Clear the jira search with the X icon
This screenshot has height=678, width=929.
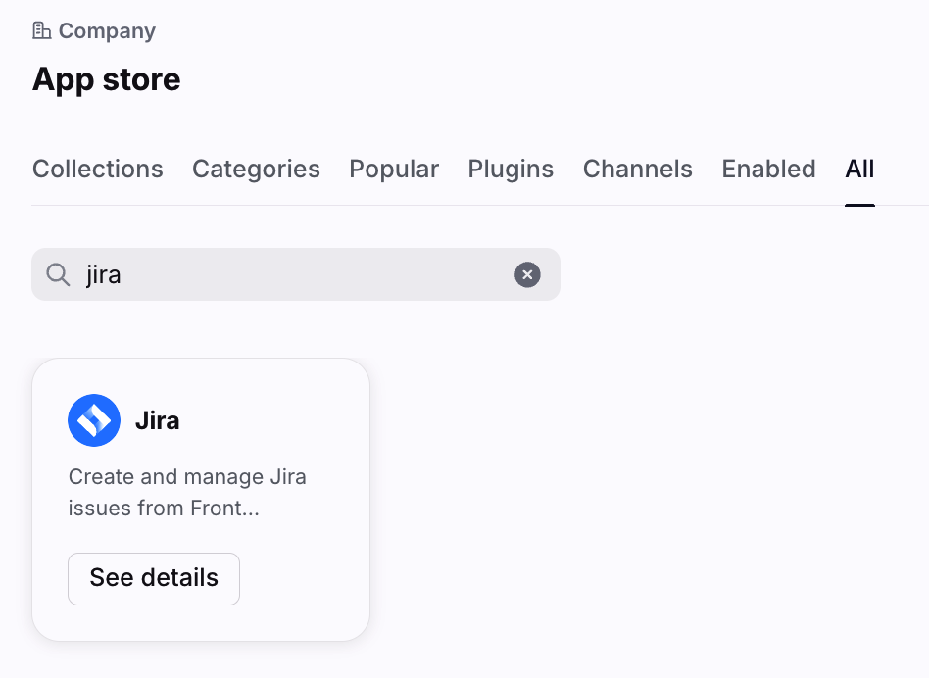point(527,274)
